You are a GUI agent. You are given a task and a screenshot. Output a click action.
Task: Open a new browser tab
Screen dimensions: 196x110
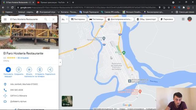(73, 2)
